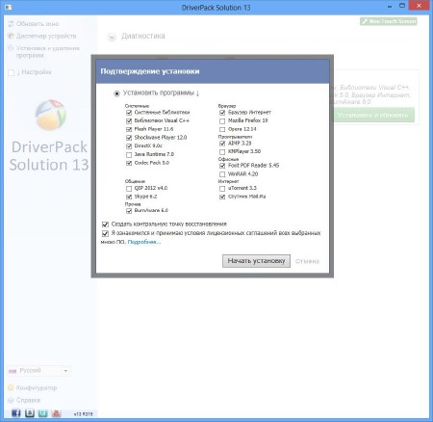The height and width of the screenshot is (422, 433).
Task: Click the DriverPack logo image
Action: 51,115
